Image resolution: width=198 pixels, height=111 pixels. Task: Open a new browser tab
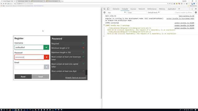[62, 1]
